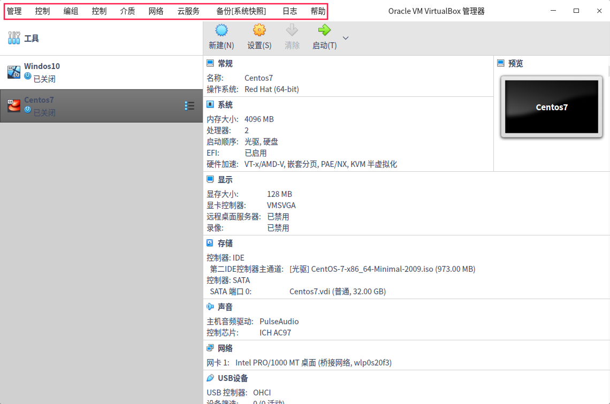This screenshot has height=404, width=610.
Task: Open the 日志 menu
Action: click(290, 11)
